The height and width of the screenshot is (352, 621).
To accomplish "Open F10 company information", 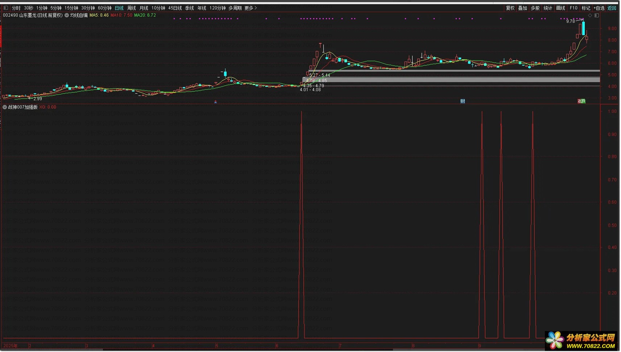I will tap(574, 8).
